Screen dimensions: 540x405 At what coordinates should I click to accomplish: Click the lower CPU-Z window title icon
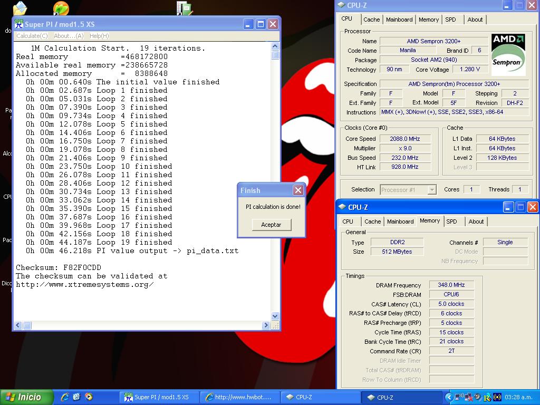click(342, 207)
